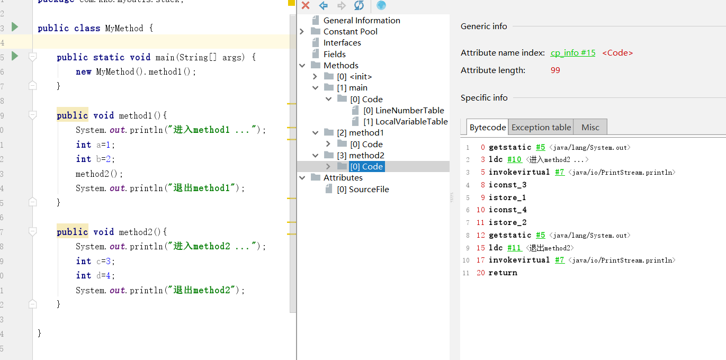Collapse the [2] method1 node
The width and height of the screenshot is (726, 360).
[315, 133]
